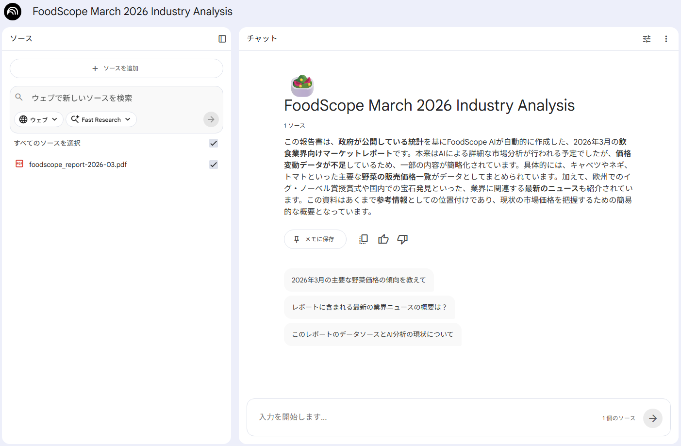Viewport: 681px width, 446px height.
Task: Click the search magnifier icon
Action: pyautogui.click(x=19, y=97)
